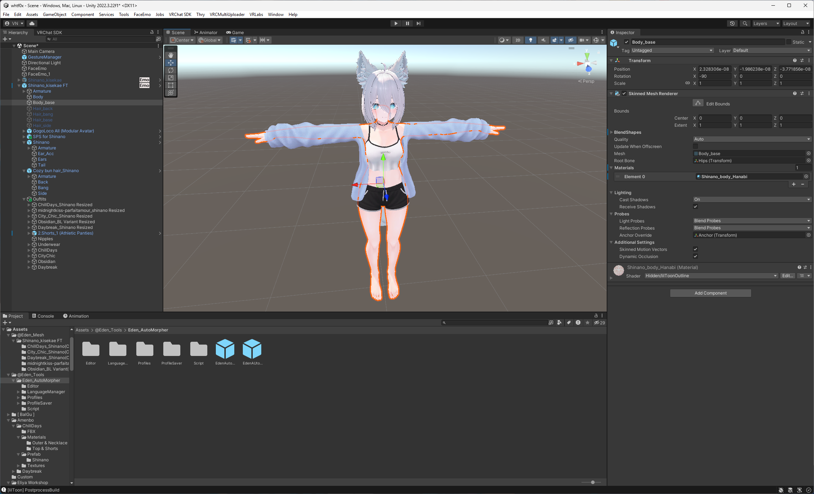
Task: Click the cloud services icon
Action: point(32,23)
